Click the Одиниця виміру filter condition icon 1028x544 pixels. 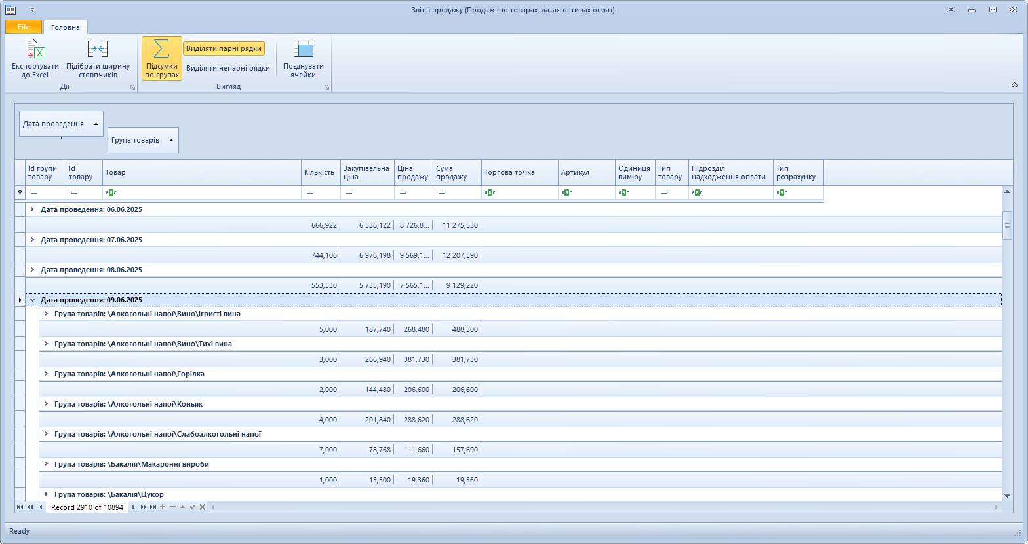pyautogui.click(x=623, y=193)
